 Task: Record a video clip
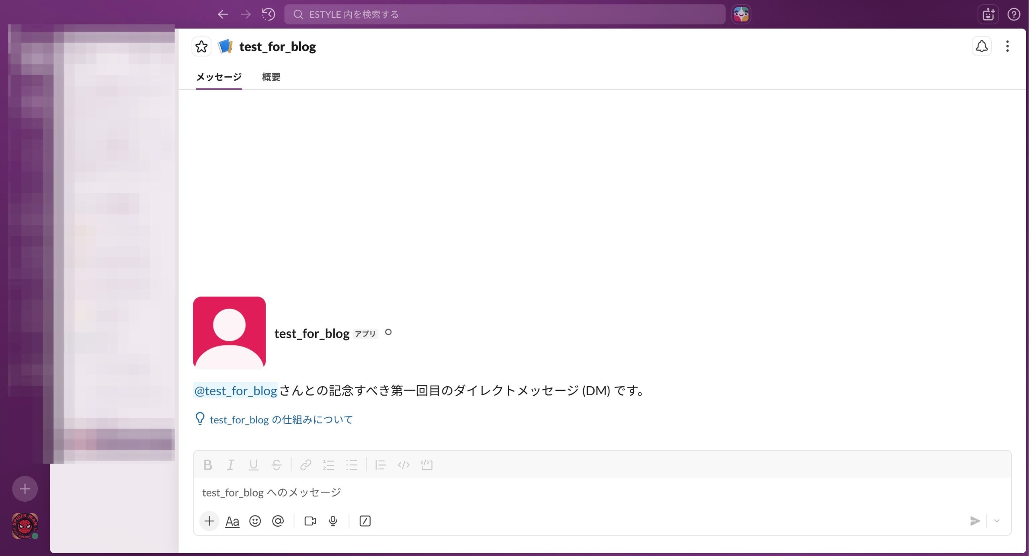point(310,521)
